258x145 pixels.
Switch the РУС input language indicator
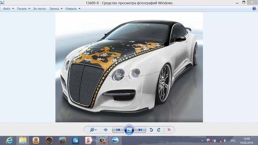click(x=233, y=141)
